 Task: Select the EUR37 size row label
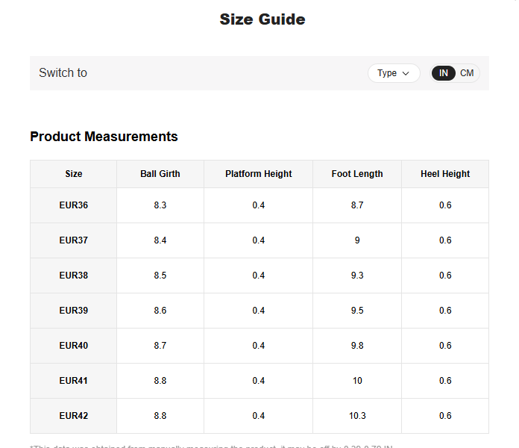73,240
